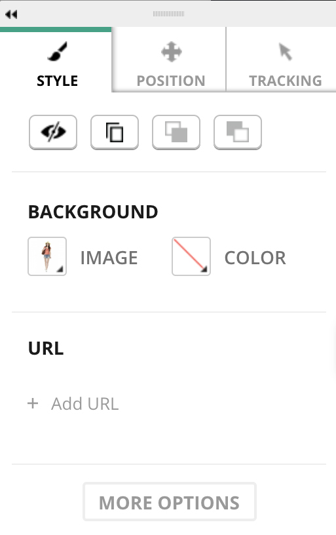The width and height of the screenshot is (336, 535).
Task: Click the send backward layer button
Action: pyautogui.click(x=238, y=132)
